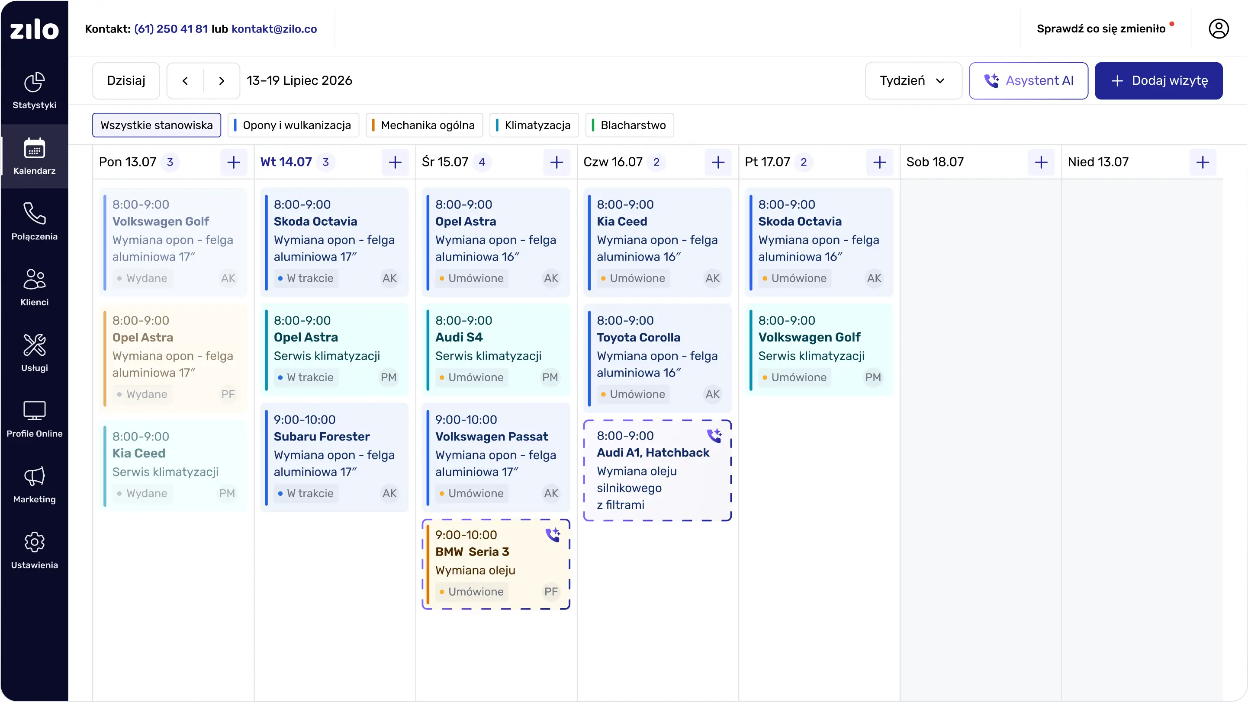
Task: Click W trakcie status on Subaru Forester
Action: pyautogui.click(x=306, y=494)
